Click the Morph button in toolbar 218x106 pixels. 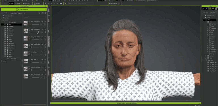coord(18,3)
